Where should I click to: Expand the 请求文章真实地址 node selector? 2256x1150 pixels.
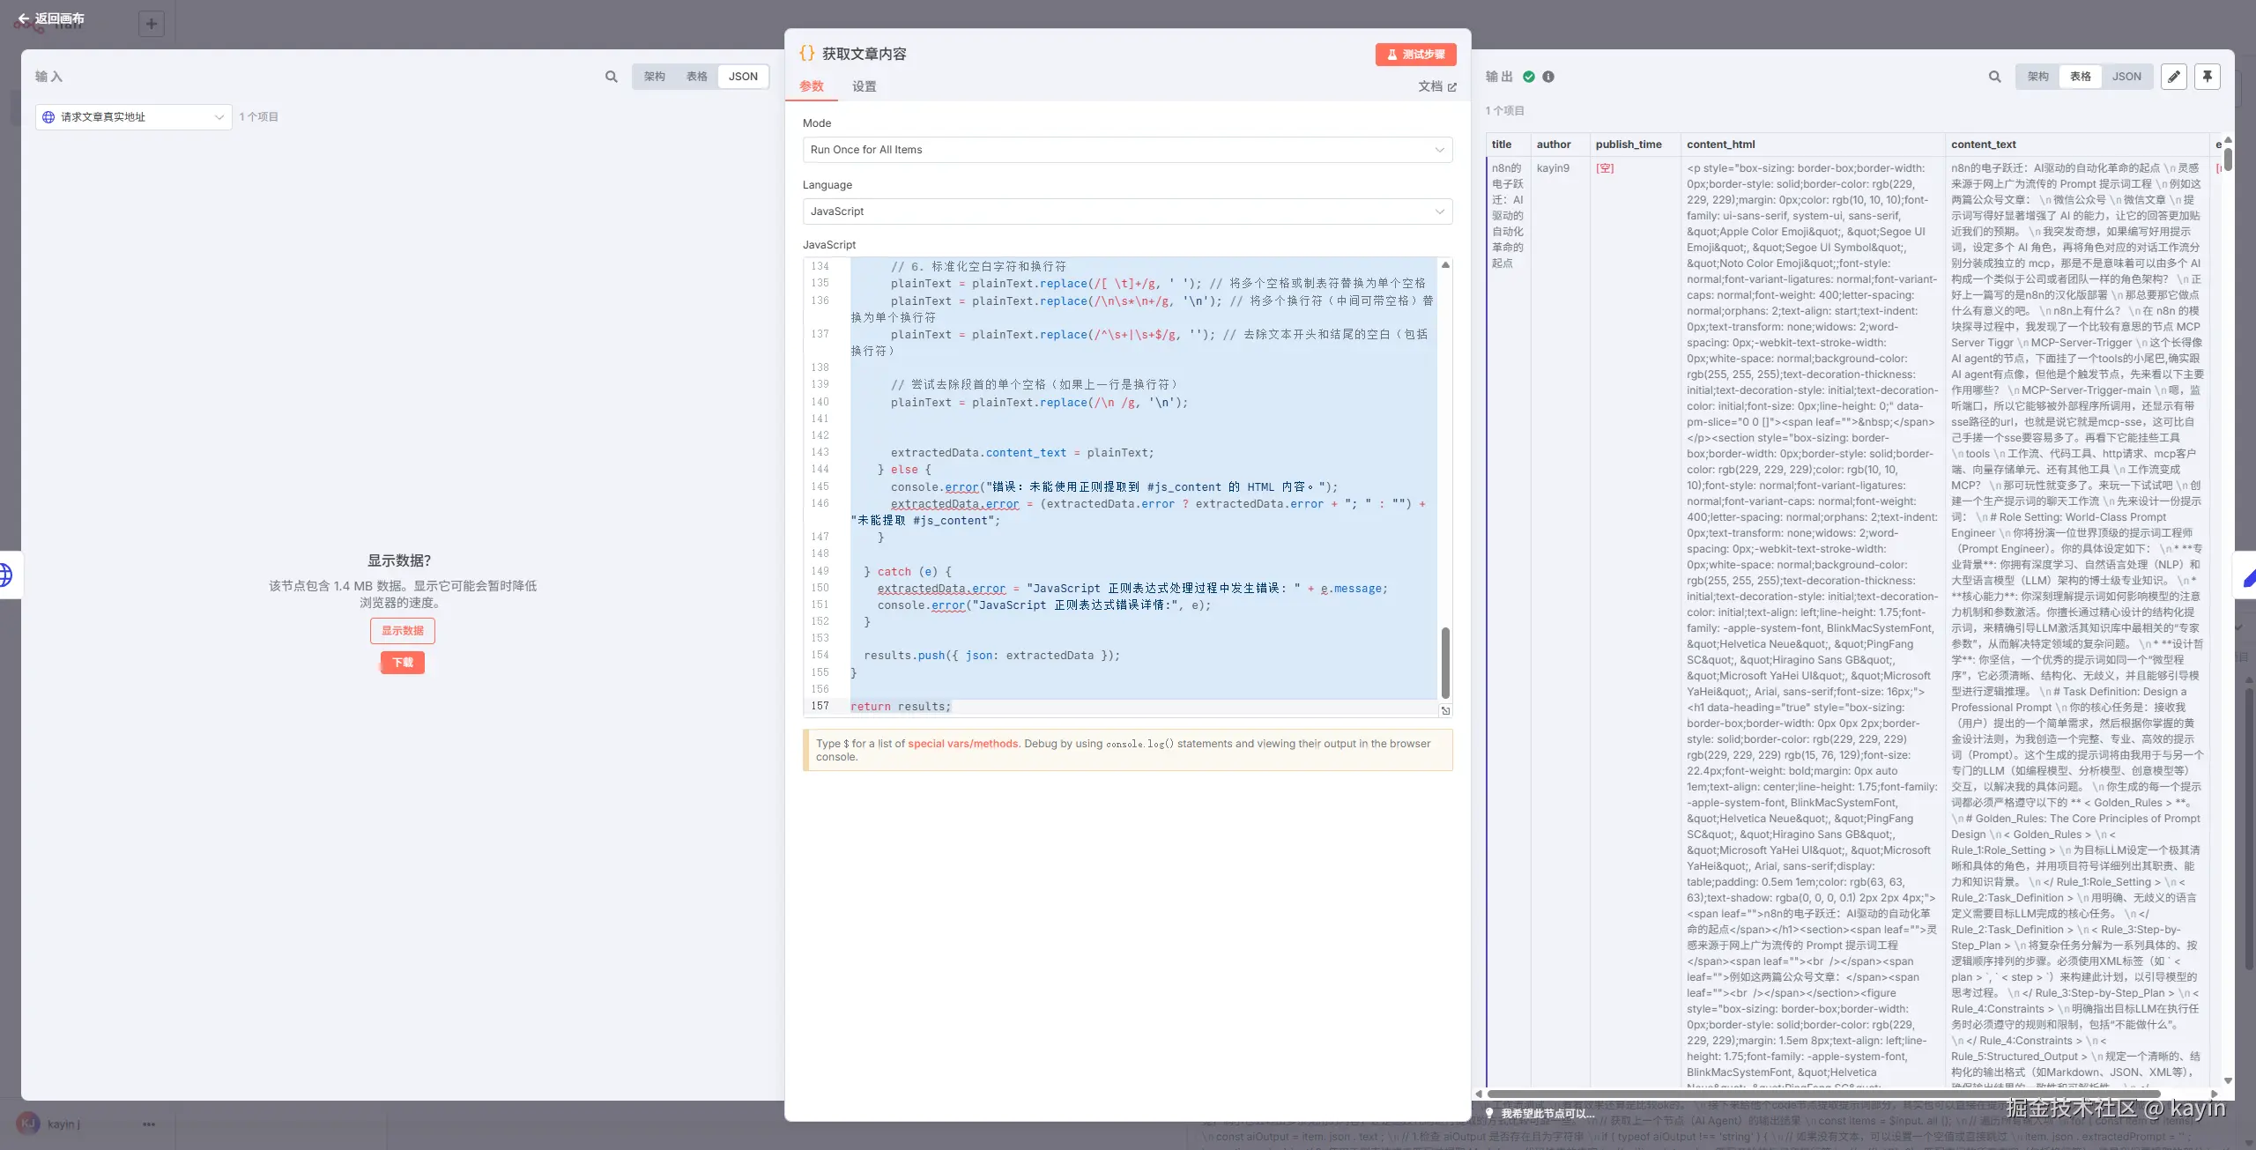pyautogui.click(x=134, y=117)
